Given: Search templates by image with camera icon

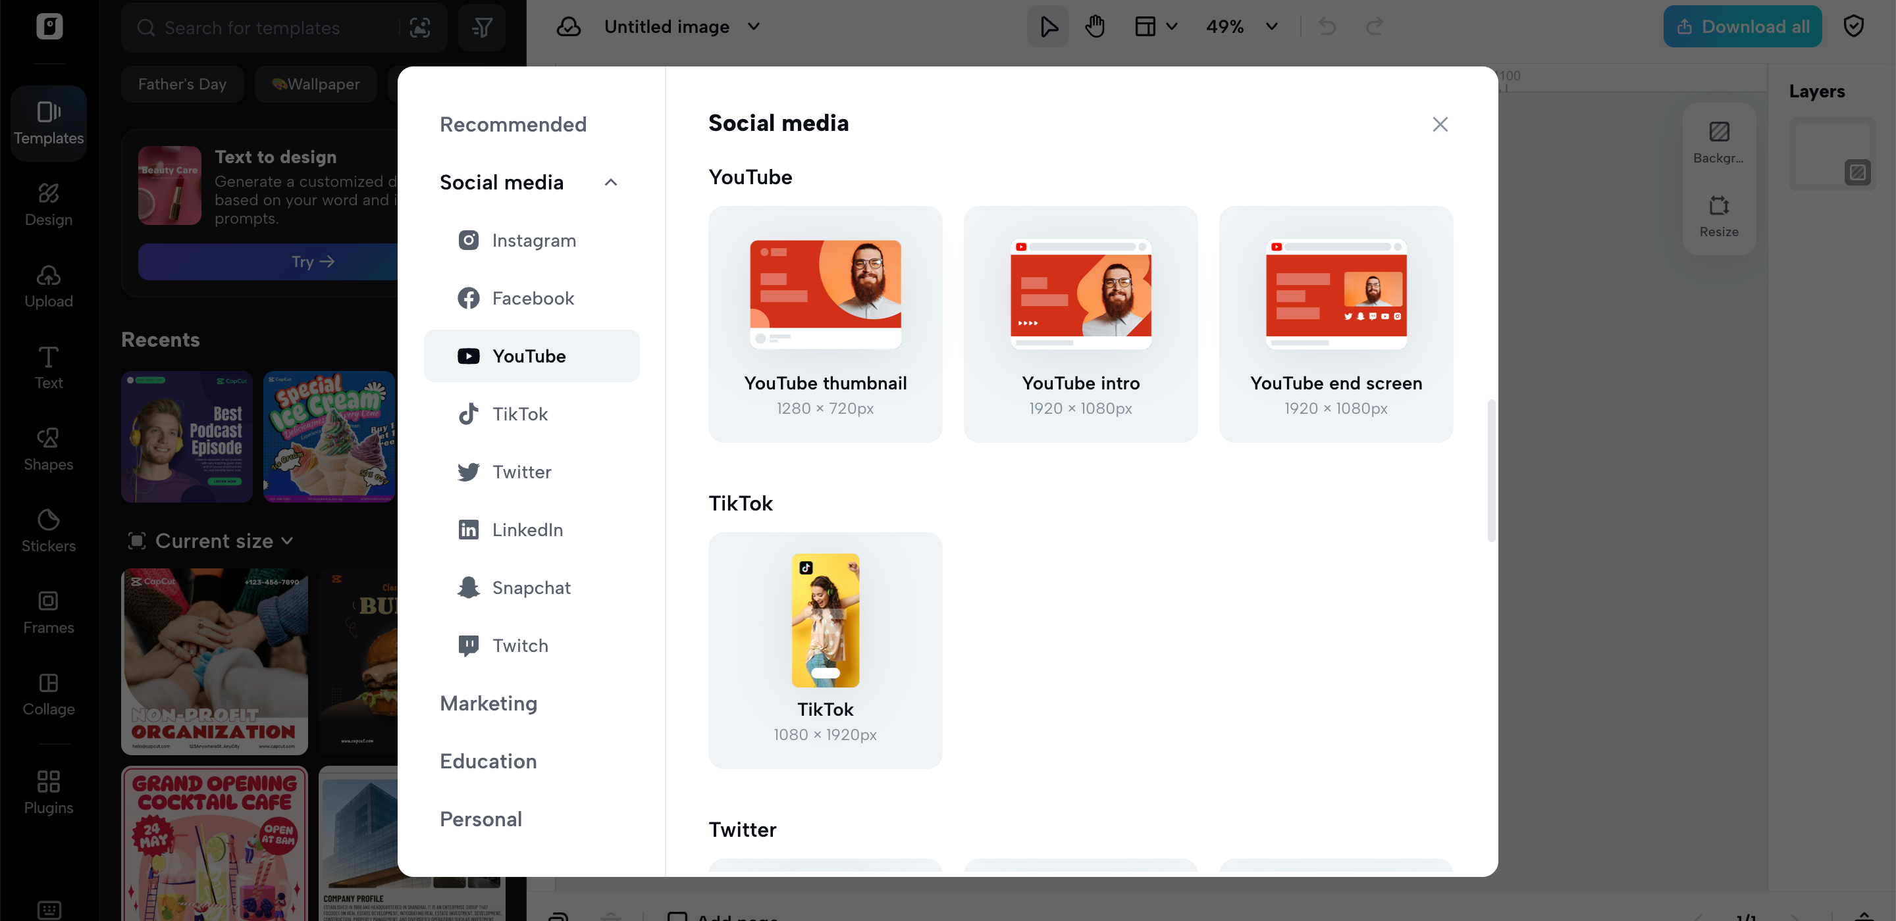Looking at the screenshot, I should point(420,27).
